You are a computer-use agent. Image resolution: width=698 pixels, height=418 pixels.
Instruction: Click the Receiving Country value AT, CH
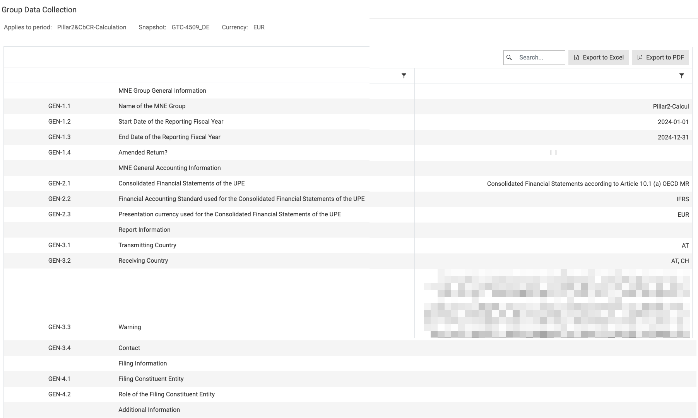coord(679,261)
